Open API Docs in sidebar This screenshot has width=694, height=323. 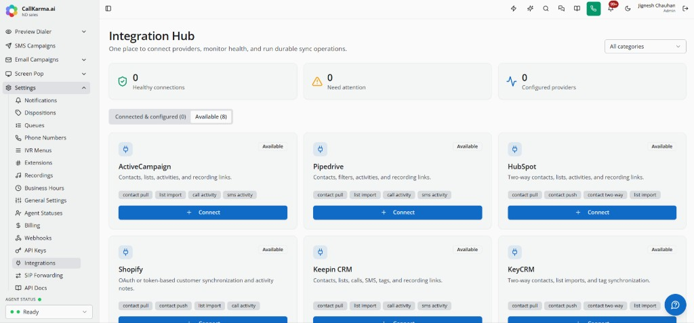click(47, 288)
